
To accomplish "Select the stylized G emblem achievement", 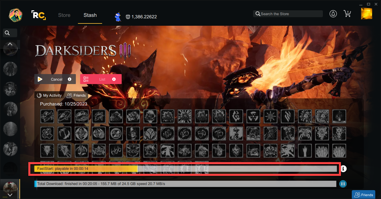I will coord(236,116).
